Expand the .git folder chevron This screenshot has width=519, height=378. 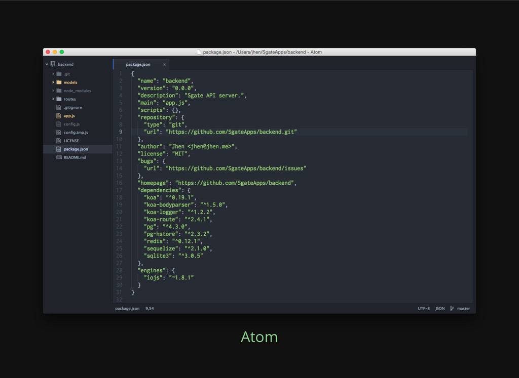tap(53, 74)
